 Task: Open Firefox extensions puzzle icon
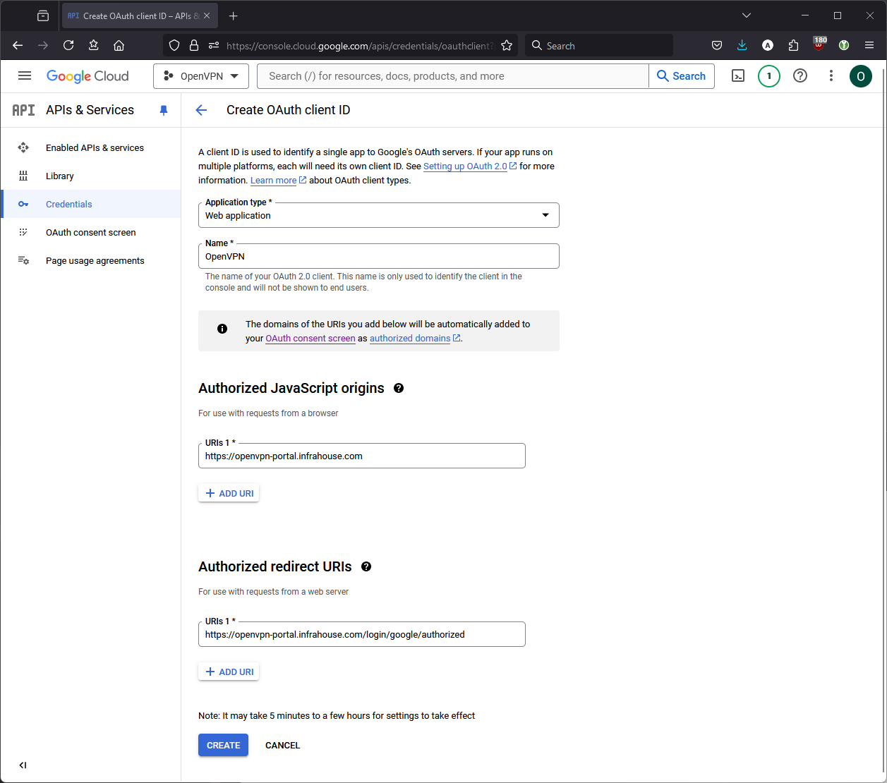tap(793, 45)
